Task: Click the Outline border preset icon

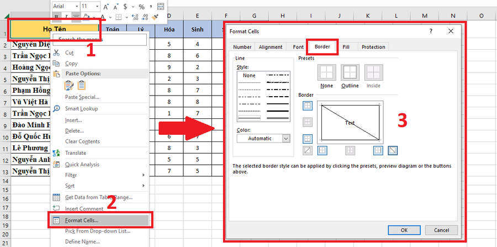Action: coord(350,72)
